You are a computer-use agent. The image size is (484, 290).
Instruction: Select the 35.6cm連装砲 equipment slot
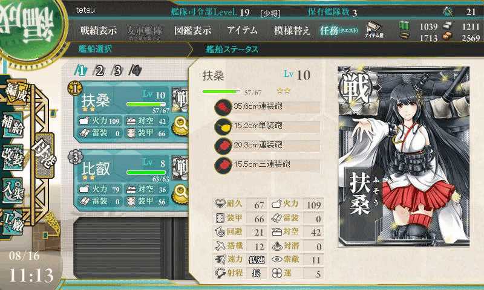(267, 107)
